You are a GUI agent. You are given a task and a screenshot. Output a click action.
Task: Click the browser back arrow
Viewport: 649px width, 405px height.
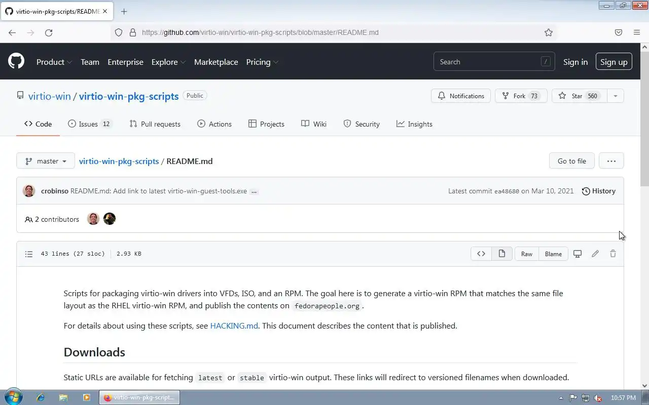(x=12, y=32)
